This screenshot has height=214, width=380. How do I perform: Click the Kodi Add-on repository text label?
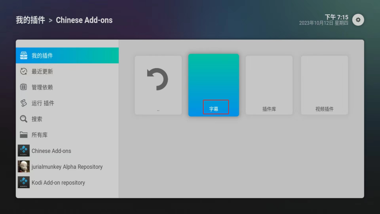(x=58, y=182)
